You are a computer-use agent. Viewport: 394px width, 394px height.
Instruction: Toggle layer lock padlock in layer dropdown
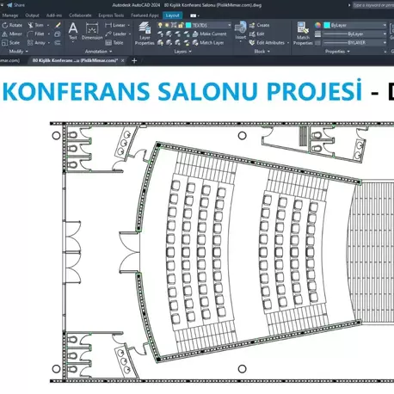coord(181,25)
